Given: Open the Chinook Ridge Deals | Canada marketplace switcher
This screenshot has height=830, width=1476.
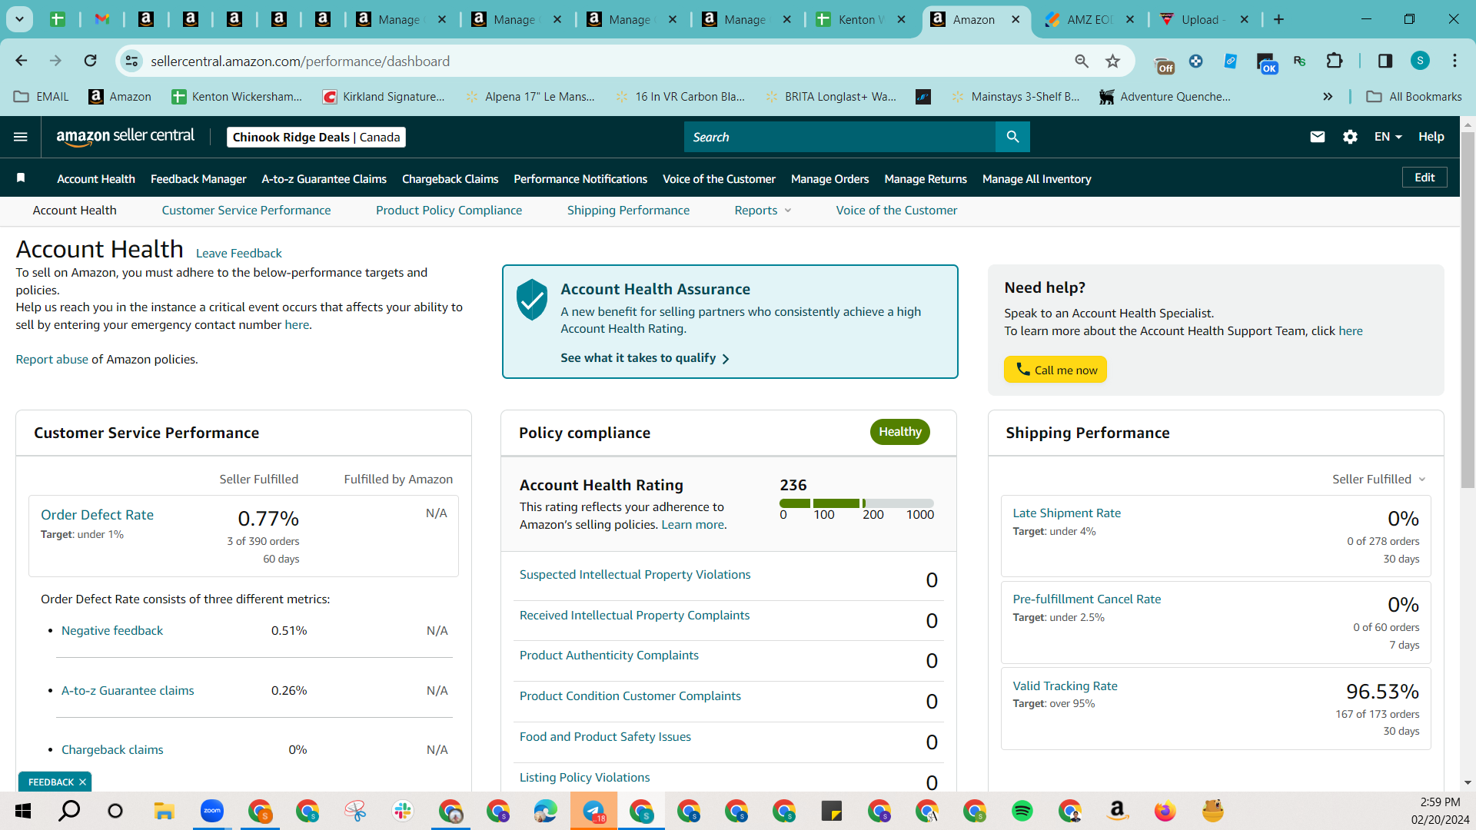Looking at the screenshot, I should 316,137.
